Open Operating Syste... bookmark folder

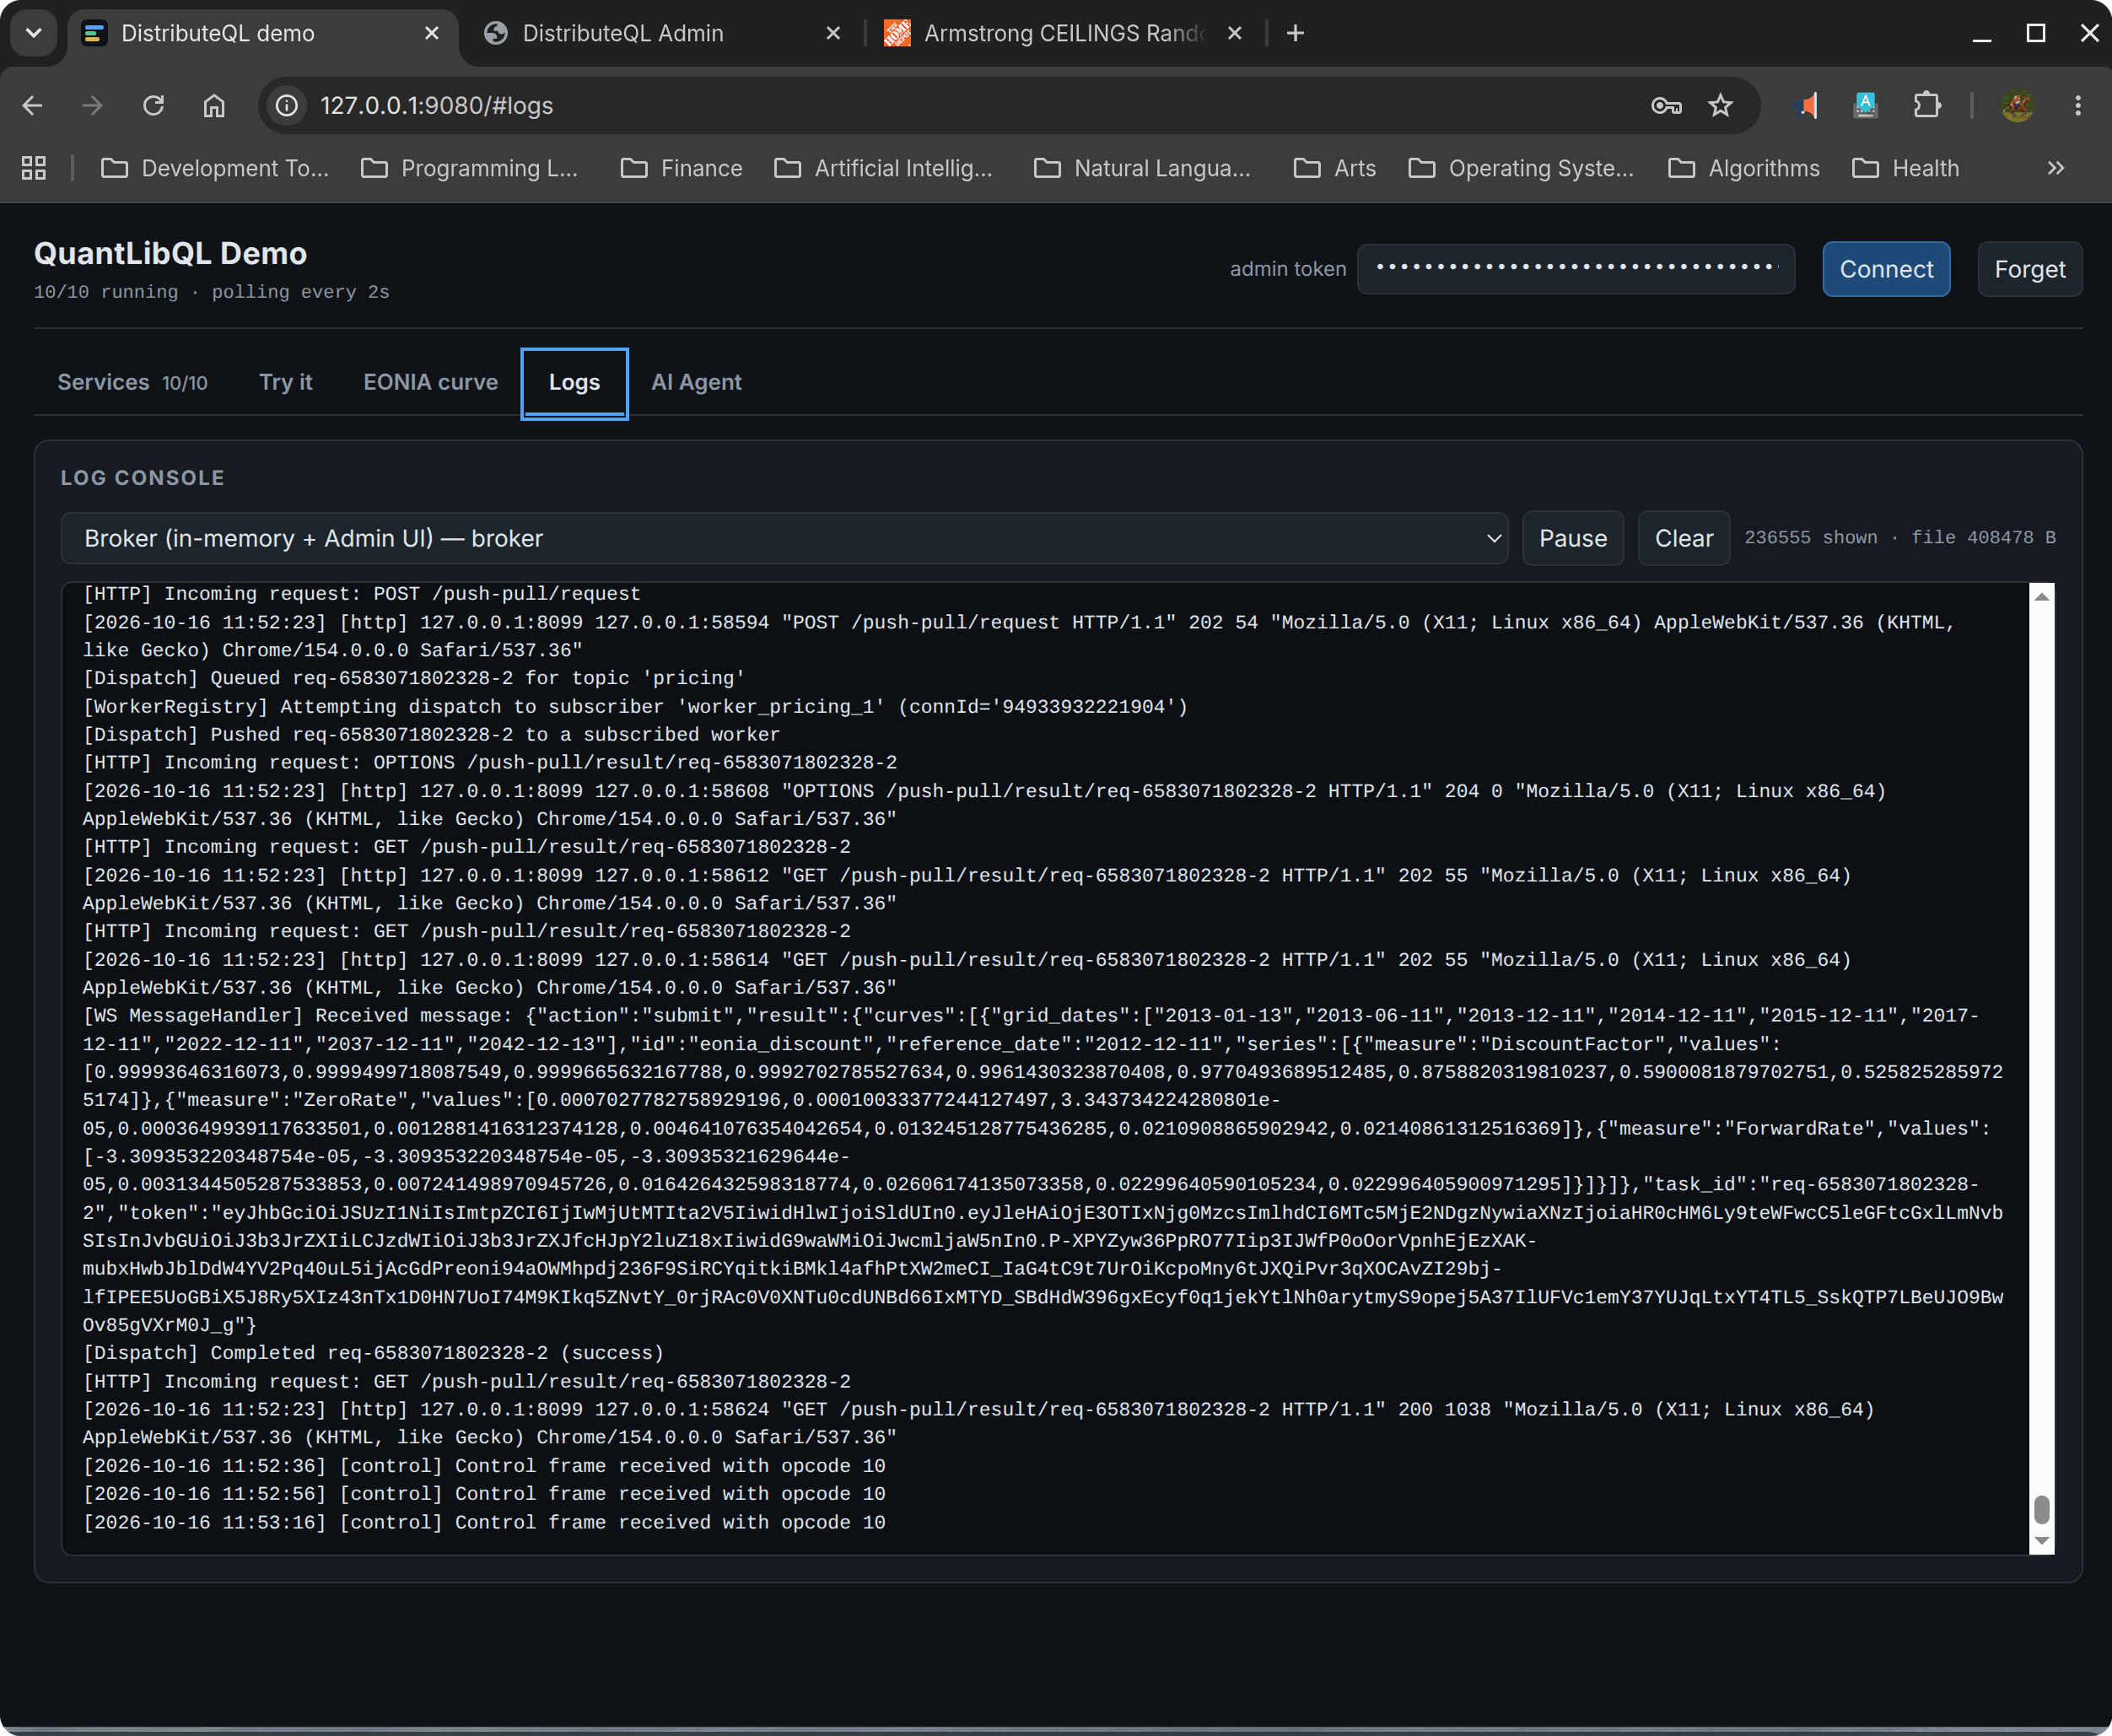[x=1521, y=168]
